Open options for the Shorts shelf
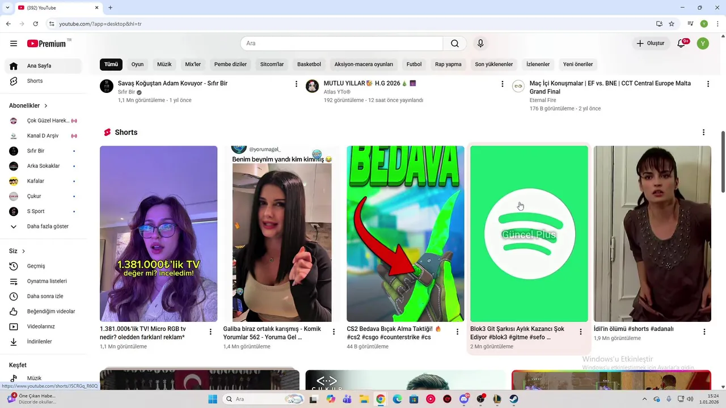The height and width of the screenshot is (408, 726). [703, 133]
